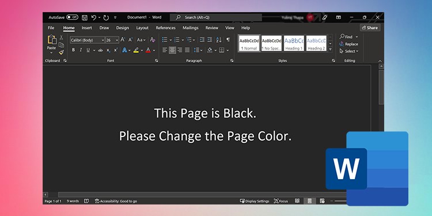The height and width of the screenshot is (216, 432).
Task: Open Styles pane launcher
Action: [334, 60]
